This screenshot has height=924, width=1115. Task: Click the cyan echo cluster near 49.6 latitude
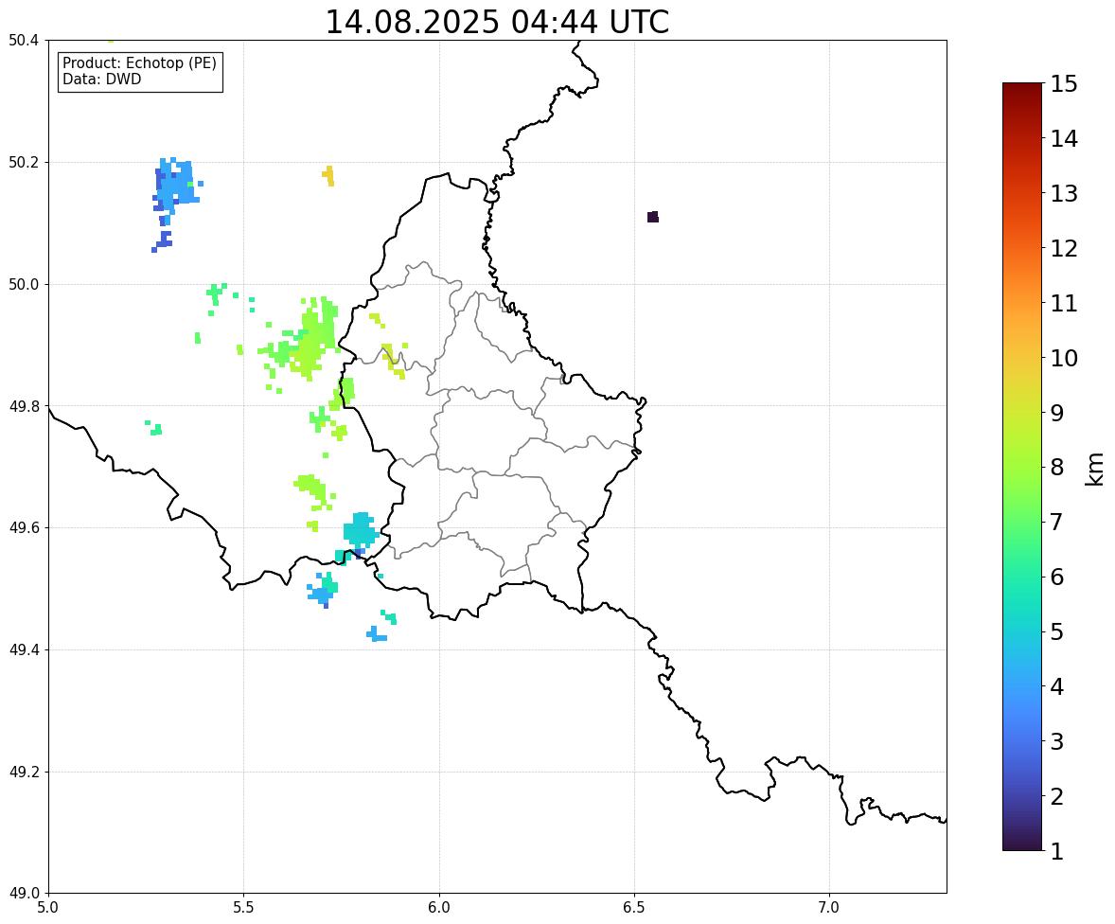coord(360,531)
